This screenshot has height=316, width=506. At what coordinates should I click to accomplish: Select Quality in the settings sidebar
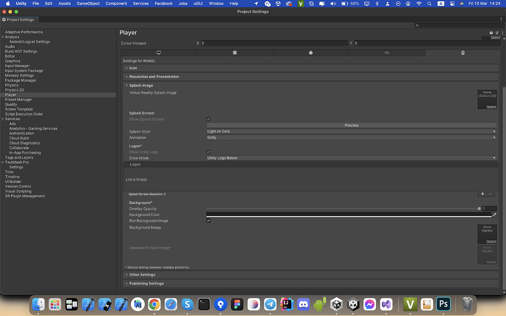(11, 104)
